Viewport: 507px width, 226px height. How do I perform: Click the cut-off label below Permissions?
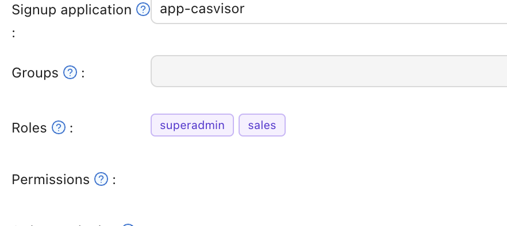pyautogui.click(x=64, y=224)
